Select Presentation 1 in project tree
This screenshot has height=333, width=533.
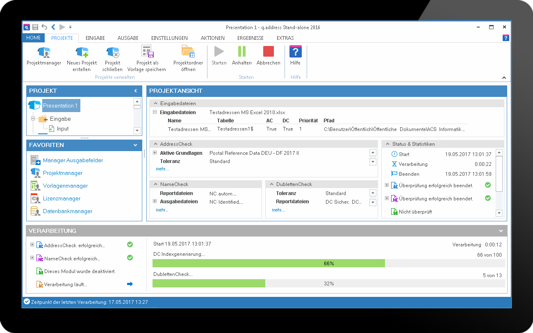61,106
